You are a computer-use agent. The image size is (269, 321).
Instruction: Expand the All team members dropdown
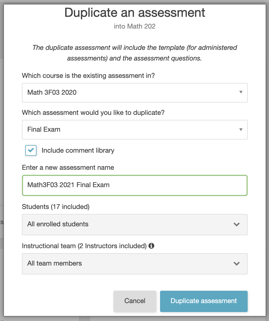(134, 264)
